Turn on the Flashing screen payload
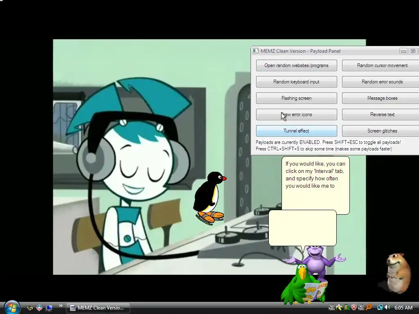 tap(296, 98)
